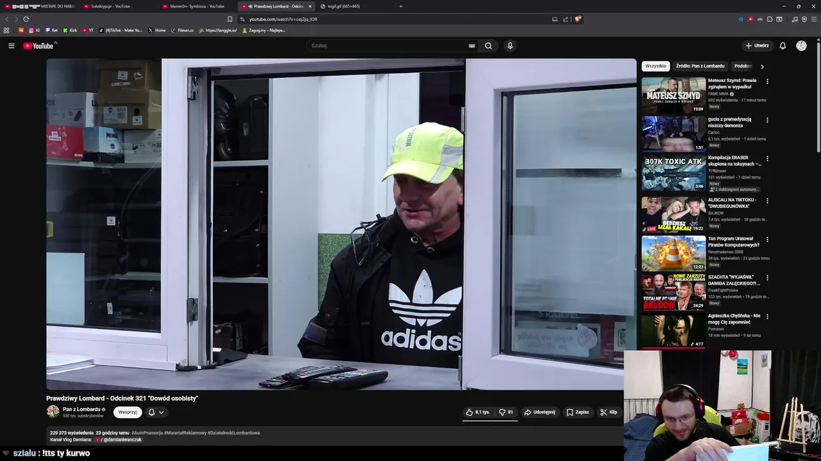Expand the subscription notification dropdown chevron

(x=161, y=412)
